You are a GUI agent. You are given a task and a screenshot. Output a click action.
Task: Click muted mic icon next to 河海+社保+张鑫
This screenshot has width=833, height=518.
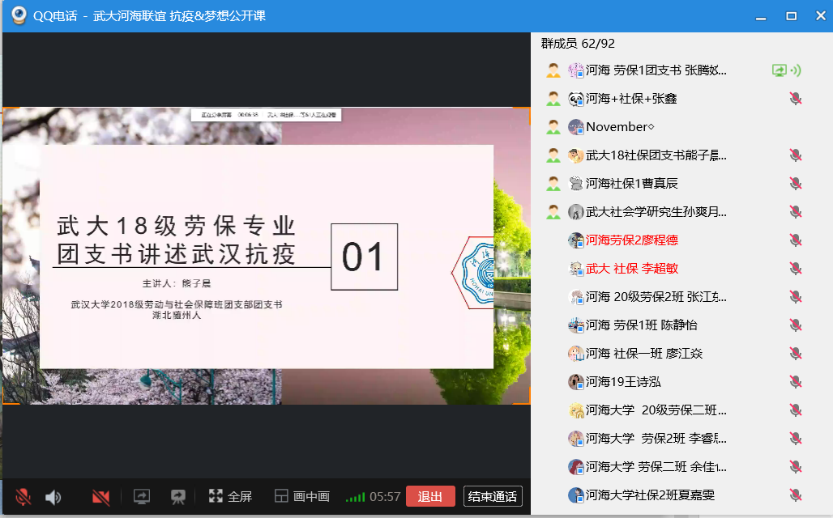pyautogui.click(x=796, y=99)
